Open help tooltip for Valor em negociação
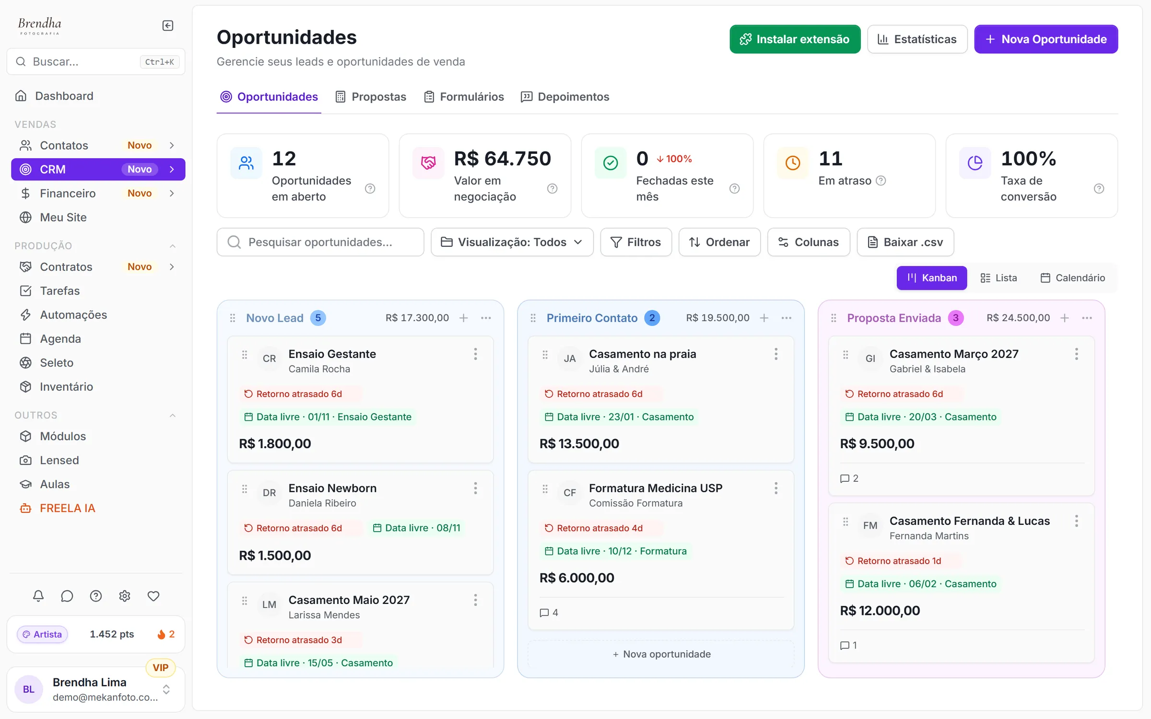Screen dimensions: 1151x719 (x=552, y=188)
